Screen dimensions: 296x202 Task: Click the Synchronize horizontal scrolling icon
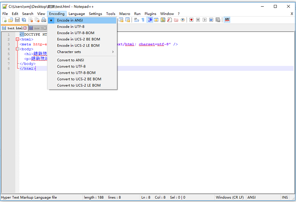coord(128,20)
